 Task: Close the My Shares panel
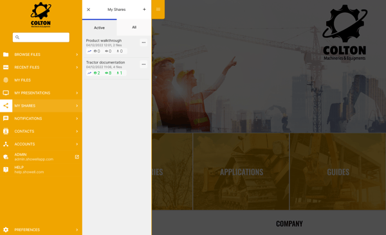pyautogui.click(x=88, y=10)
